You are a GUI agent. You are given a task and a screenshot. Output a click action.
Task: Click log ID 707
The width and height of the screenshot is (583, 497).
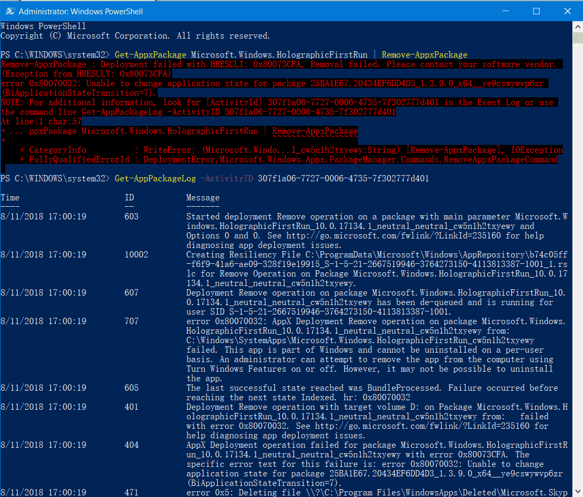(x=132, y=321)
